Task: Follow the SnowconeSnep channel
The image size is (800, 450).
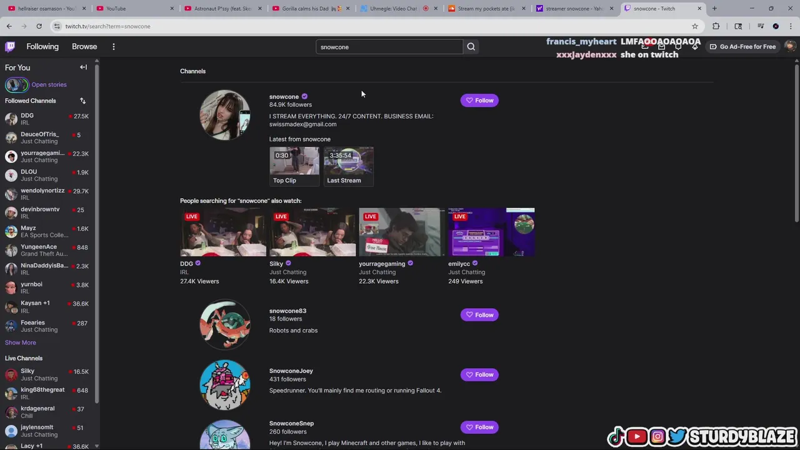Action: 479,427
